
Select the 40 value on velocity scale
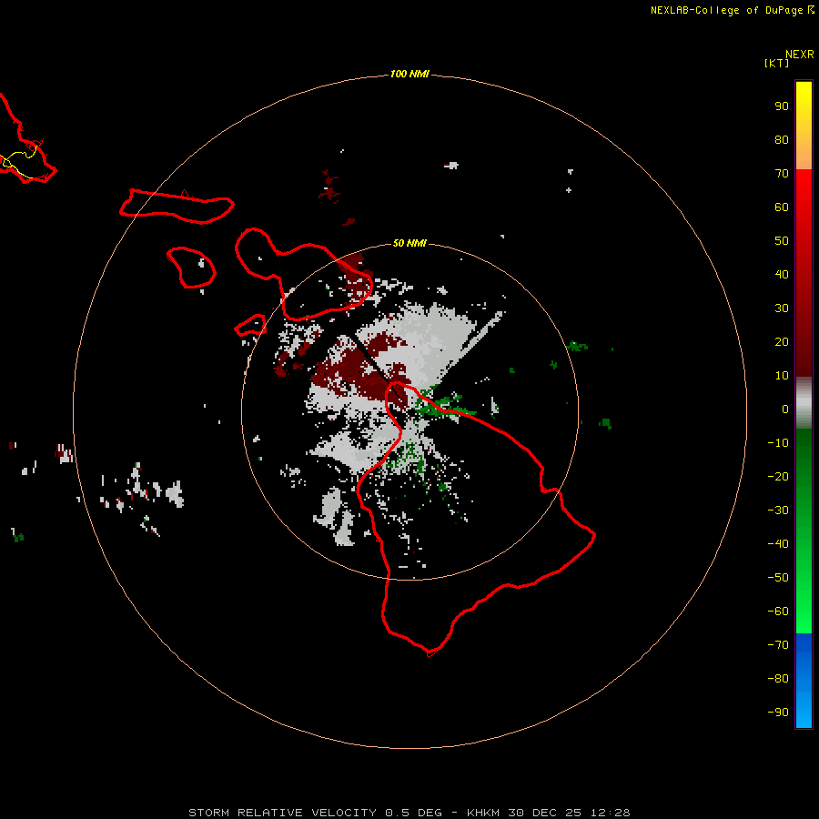782,274
